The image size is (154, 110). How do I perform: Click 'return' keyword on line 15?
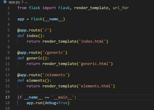(33, 86)
